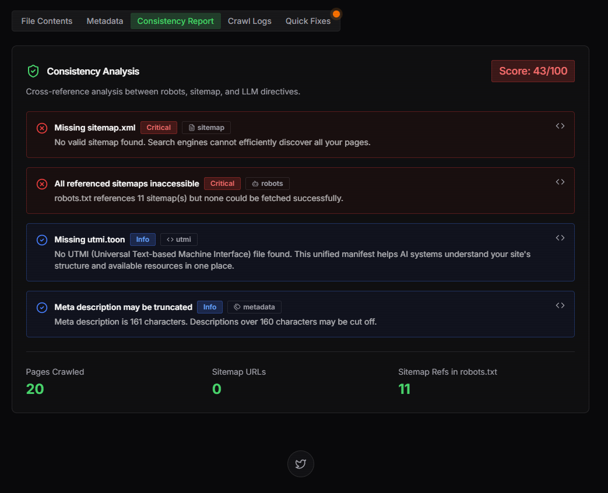The image size is (608, 493).
Task: Expand code chevron on inaccessible sitemaps card
Action: pyautogui.click(x=560, y=181)
